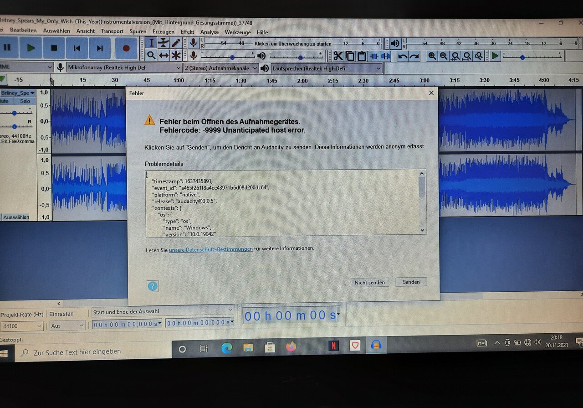583x408 pixels.
Task: Open the Auswählen menu
Action: [x=56, y=31]
